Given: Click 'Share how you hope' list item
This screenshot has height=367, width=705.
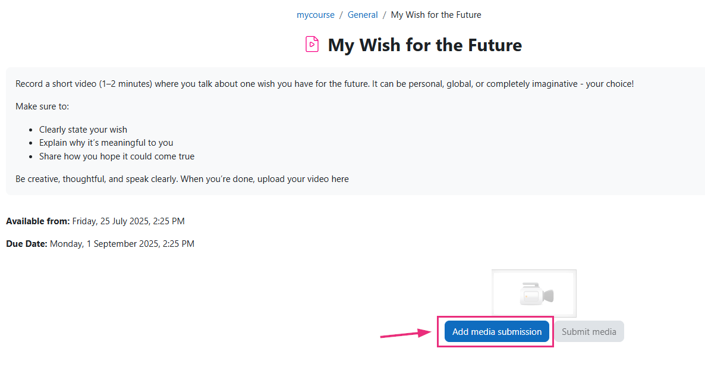Looking at the screenshot, I should pyautogui.click(x=117, y=156).
